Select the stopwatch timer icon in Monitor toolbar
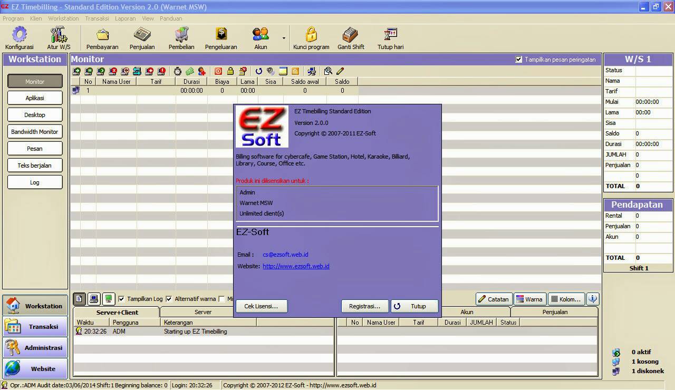The width and height of the screenshot is (675, 390). [x=178, y=71]
